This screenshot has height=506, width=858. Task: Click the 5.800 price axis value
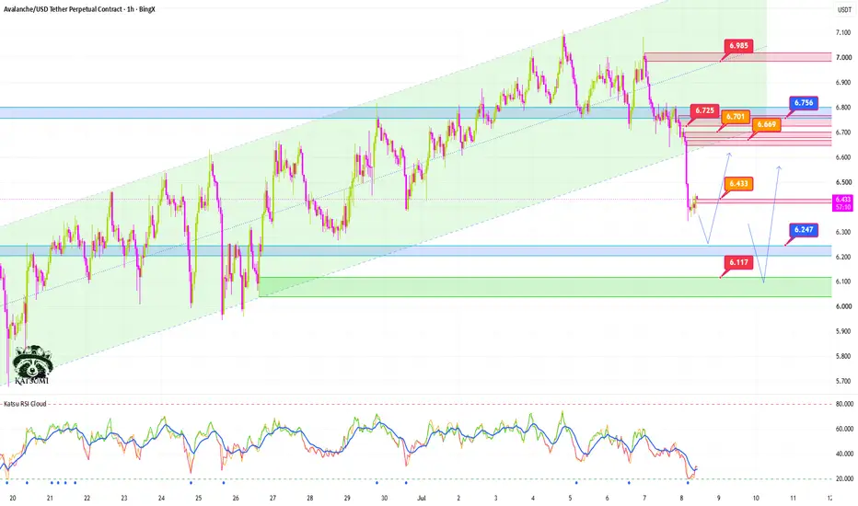(x=843, y=357)
